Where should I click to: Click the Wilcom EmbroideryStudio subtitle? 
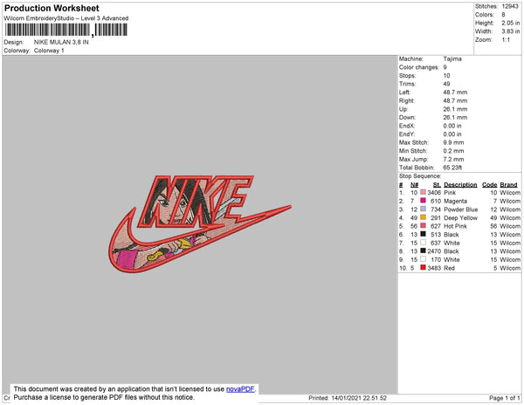(x=66, y=18)
